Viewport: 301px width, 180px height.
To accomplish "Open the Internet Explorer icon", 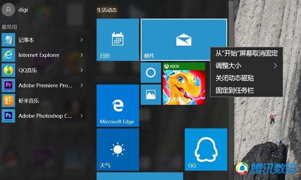I will [x=8, y=55].
